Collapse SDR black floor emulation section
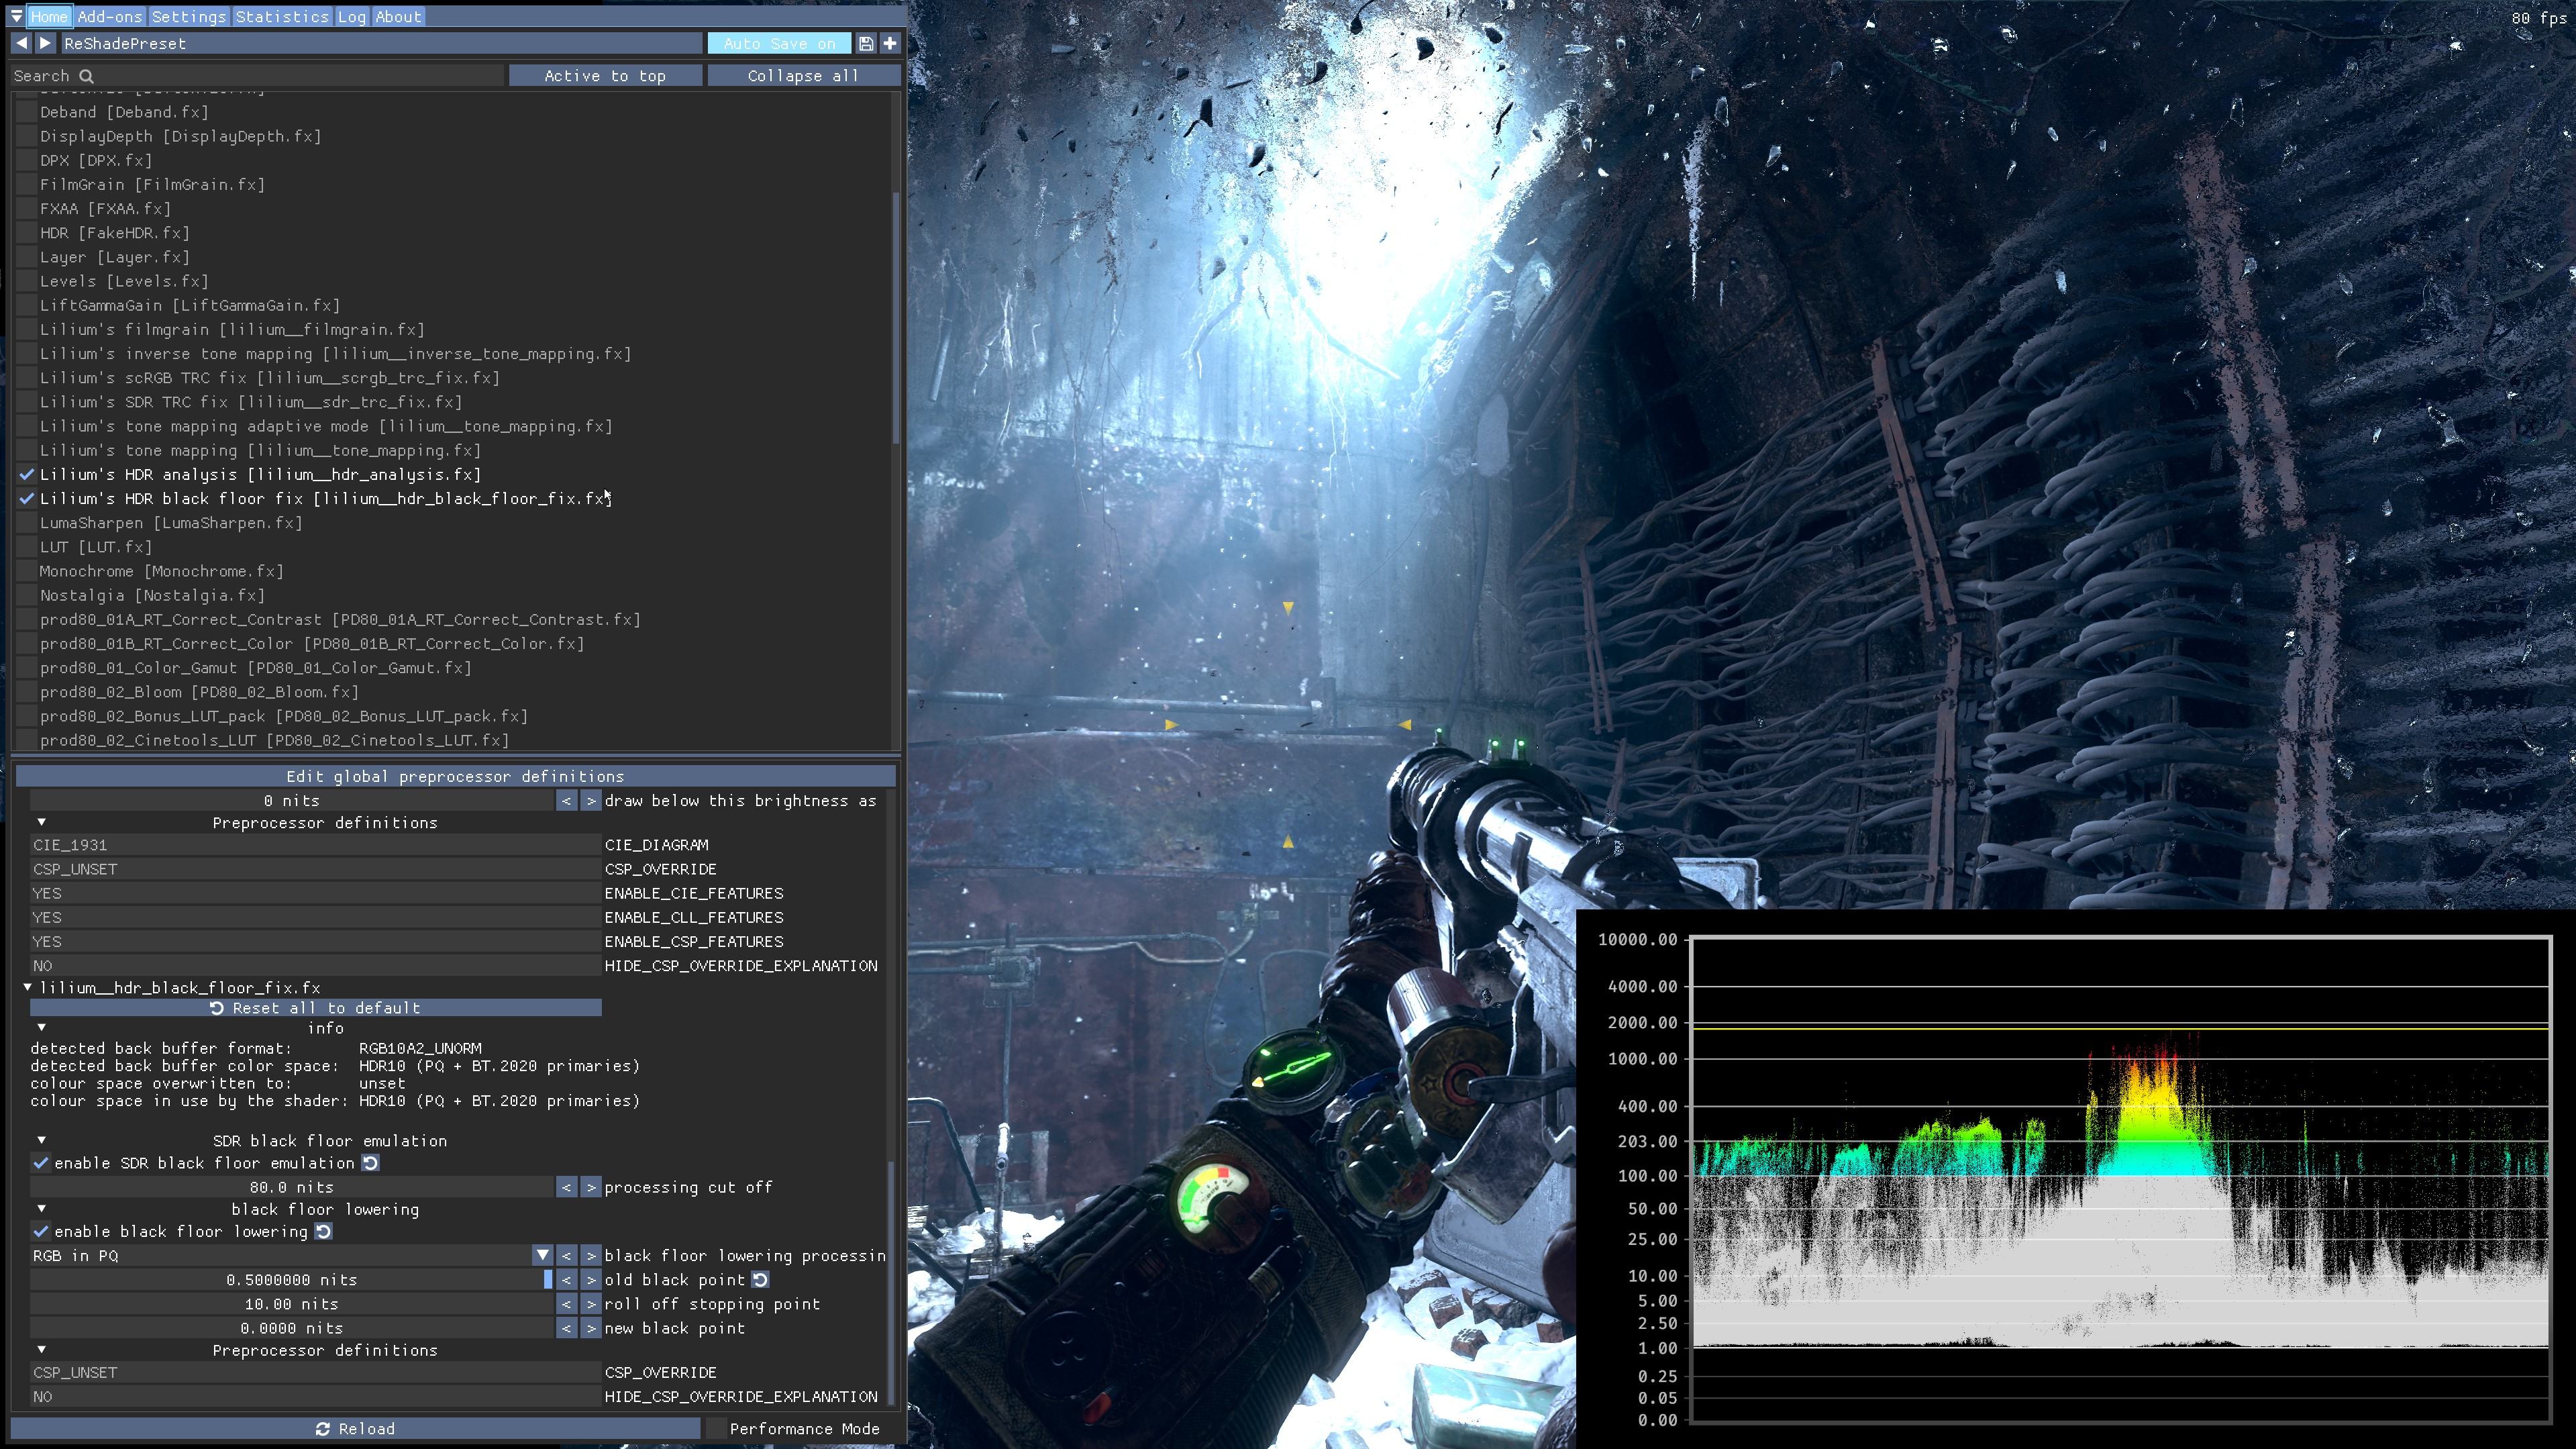This screenshot has height=1449, width=2576. pos(41,1140)
